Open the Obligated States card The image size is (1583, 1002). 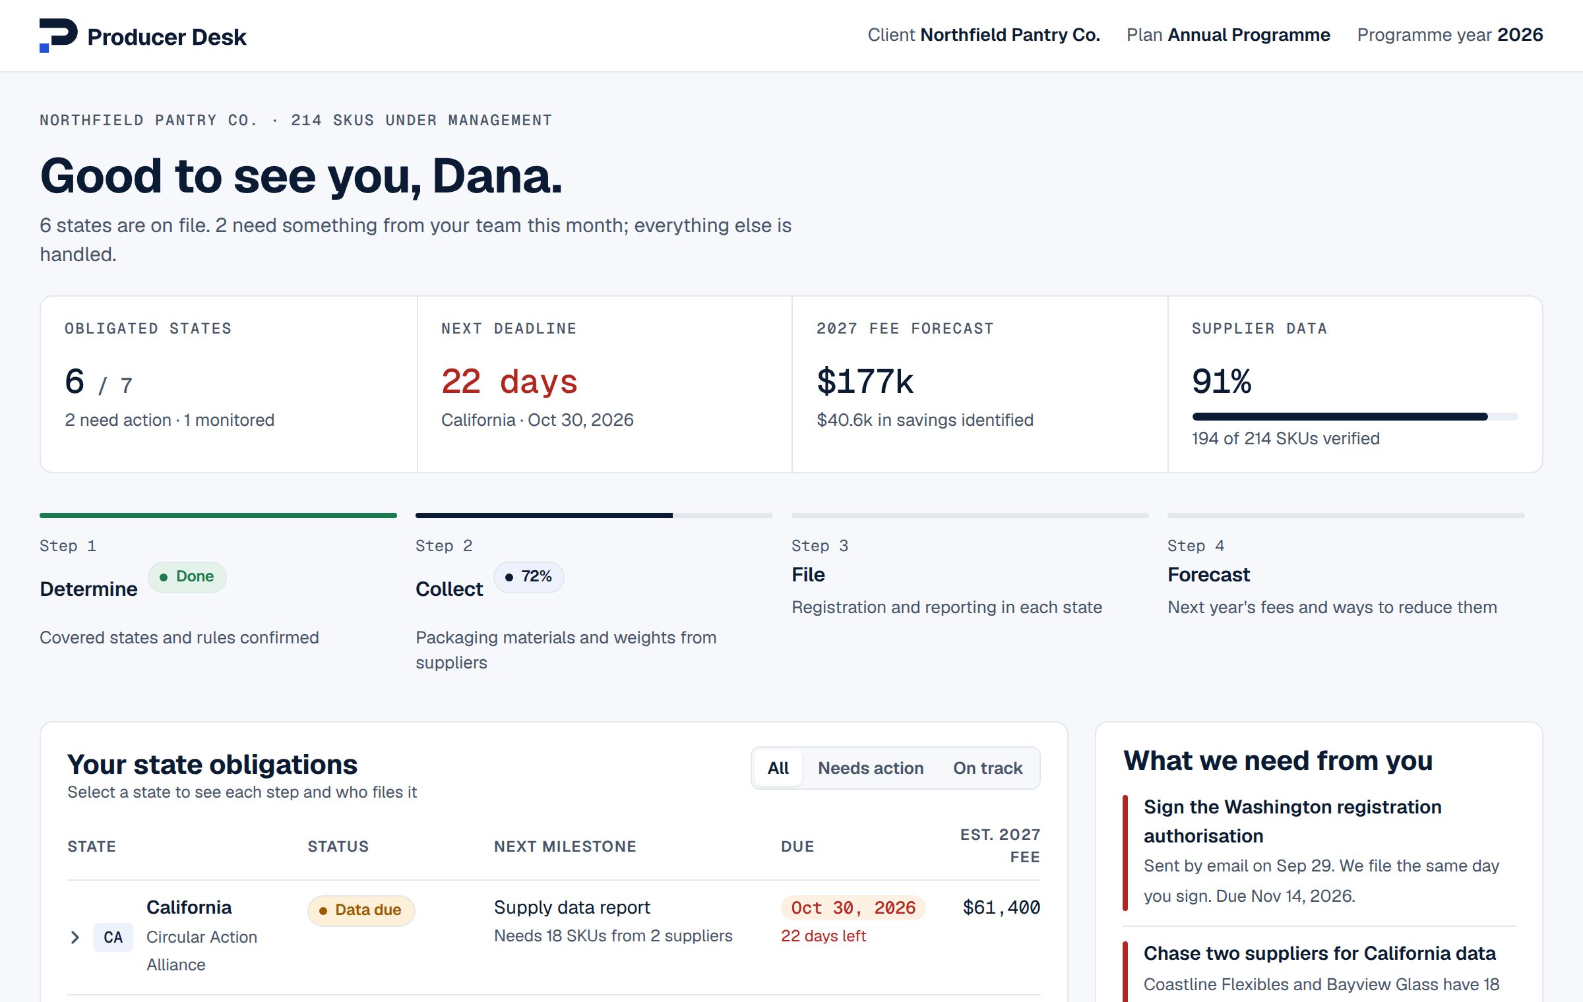click(229, 384)
